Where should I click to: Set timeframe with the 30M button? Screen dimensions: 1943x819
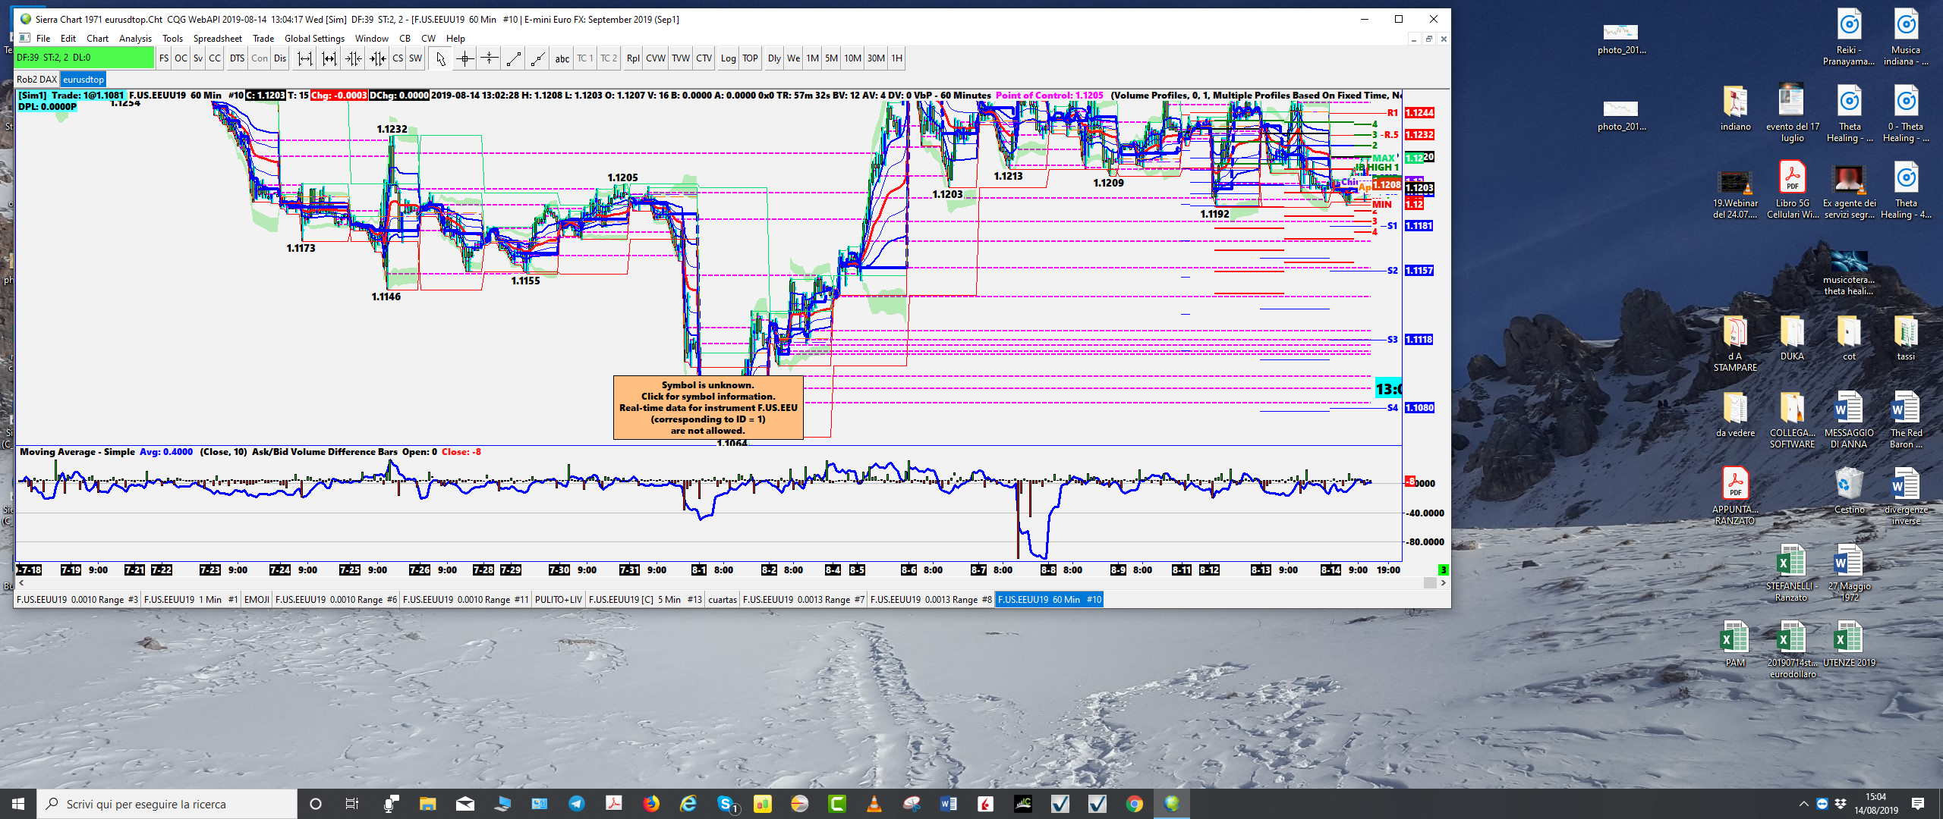tap(876, 58)
